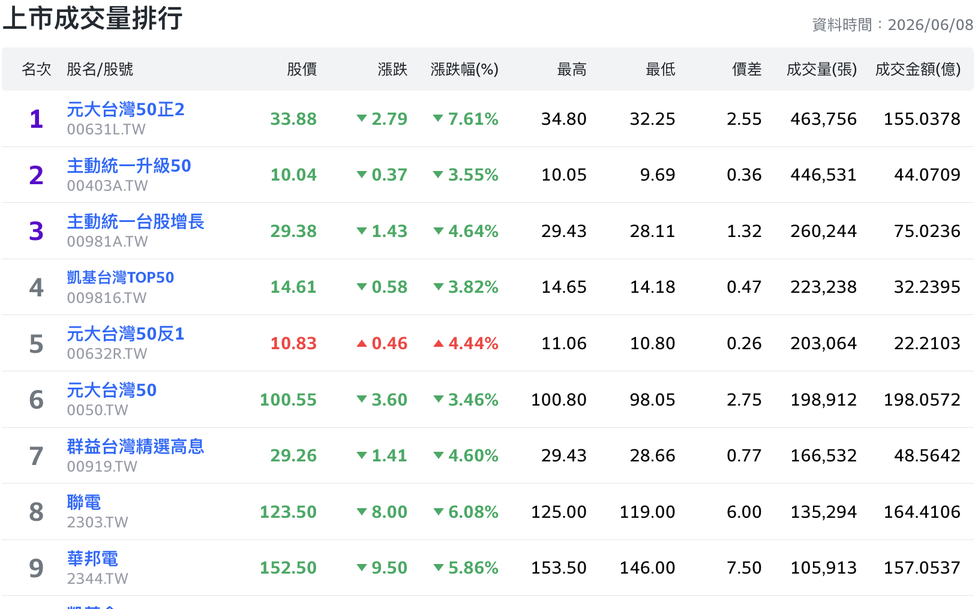Click the stock code 009816.TW
Image resolution: width=978 pixels, height=609 pixels.
[107, 298]
